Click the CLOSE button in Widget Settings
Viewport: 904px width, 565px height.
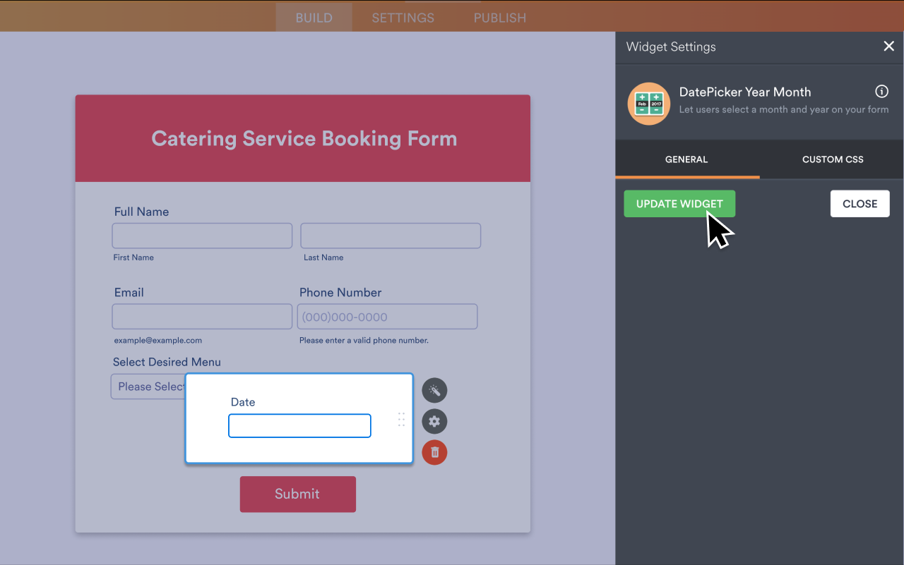point(860,203)
